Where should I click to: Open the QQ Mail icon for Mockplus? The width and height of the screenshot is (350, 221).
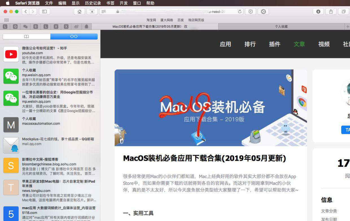click(11, 145)
